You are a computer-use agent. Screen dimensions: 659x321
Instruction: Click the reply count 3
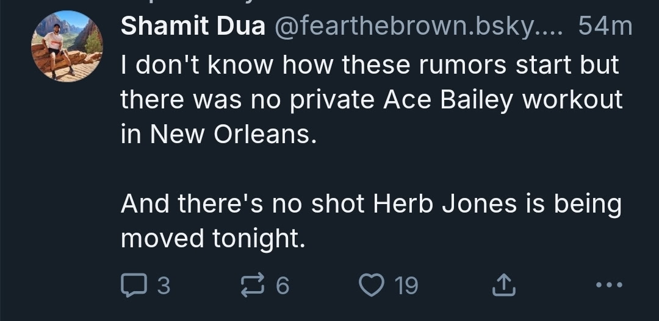(162, 285)
